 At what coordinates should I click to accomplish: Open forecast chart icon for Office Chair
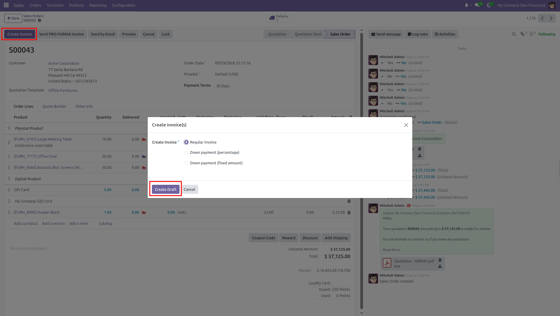pyautogui.click(x=144, y=156)
